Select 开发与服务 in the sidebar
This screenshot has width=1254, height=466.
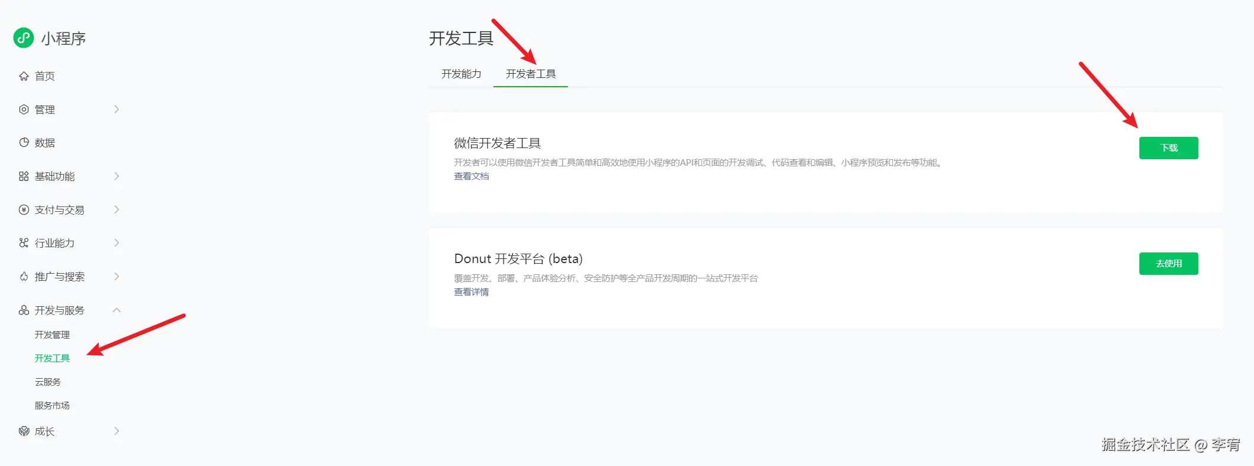click(x=60, y=310)
